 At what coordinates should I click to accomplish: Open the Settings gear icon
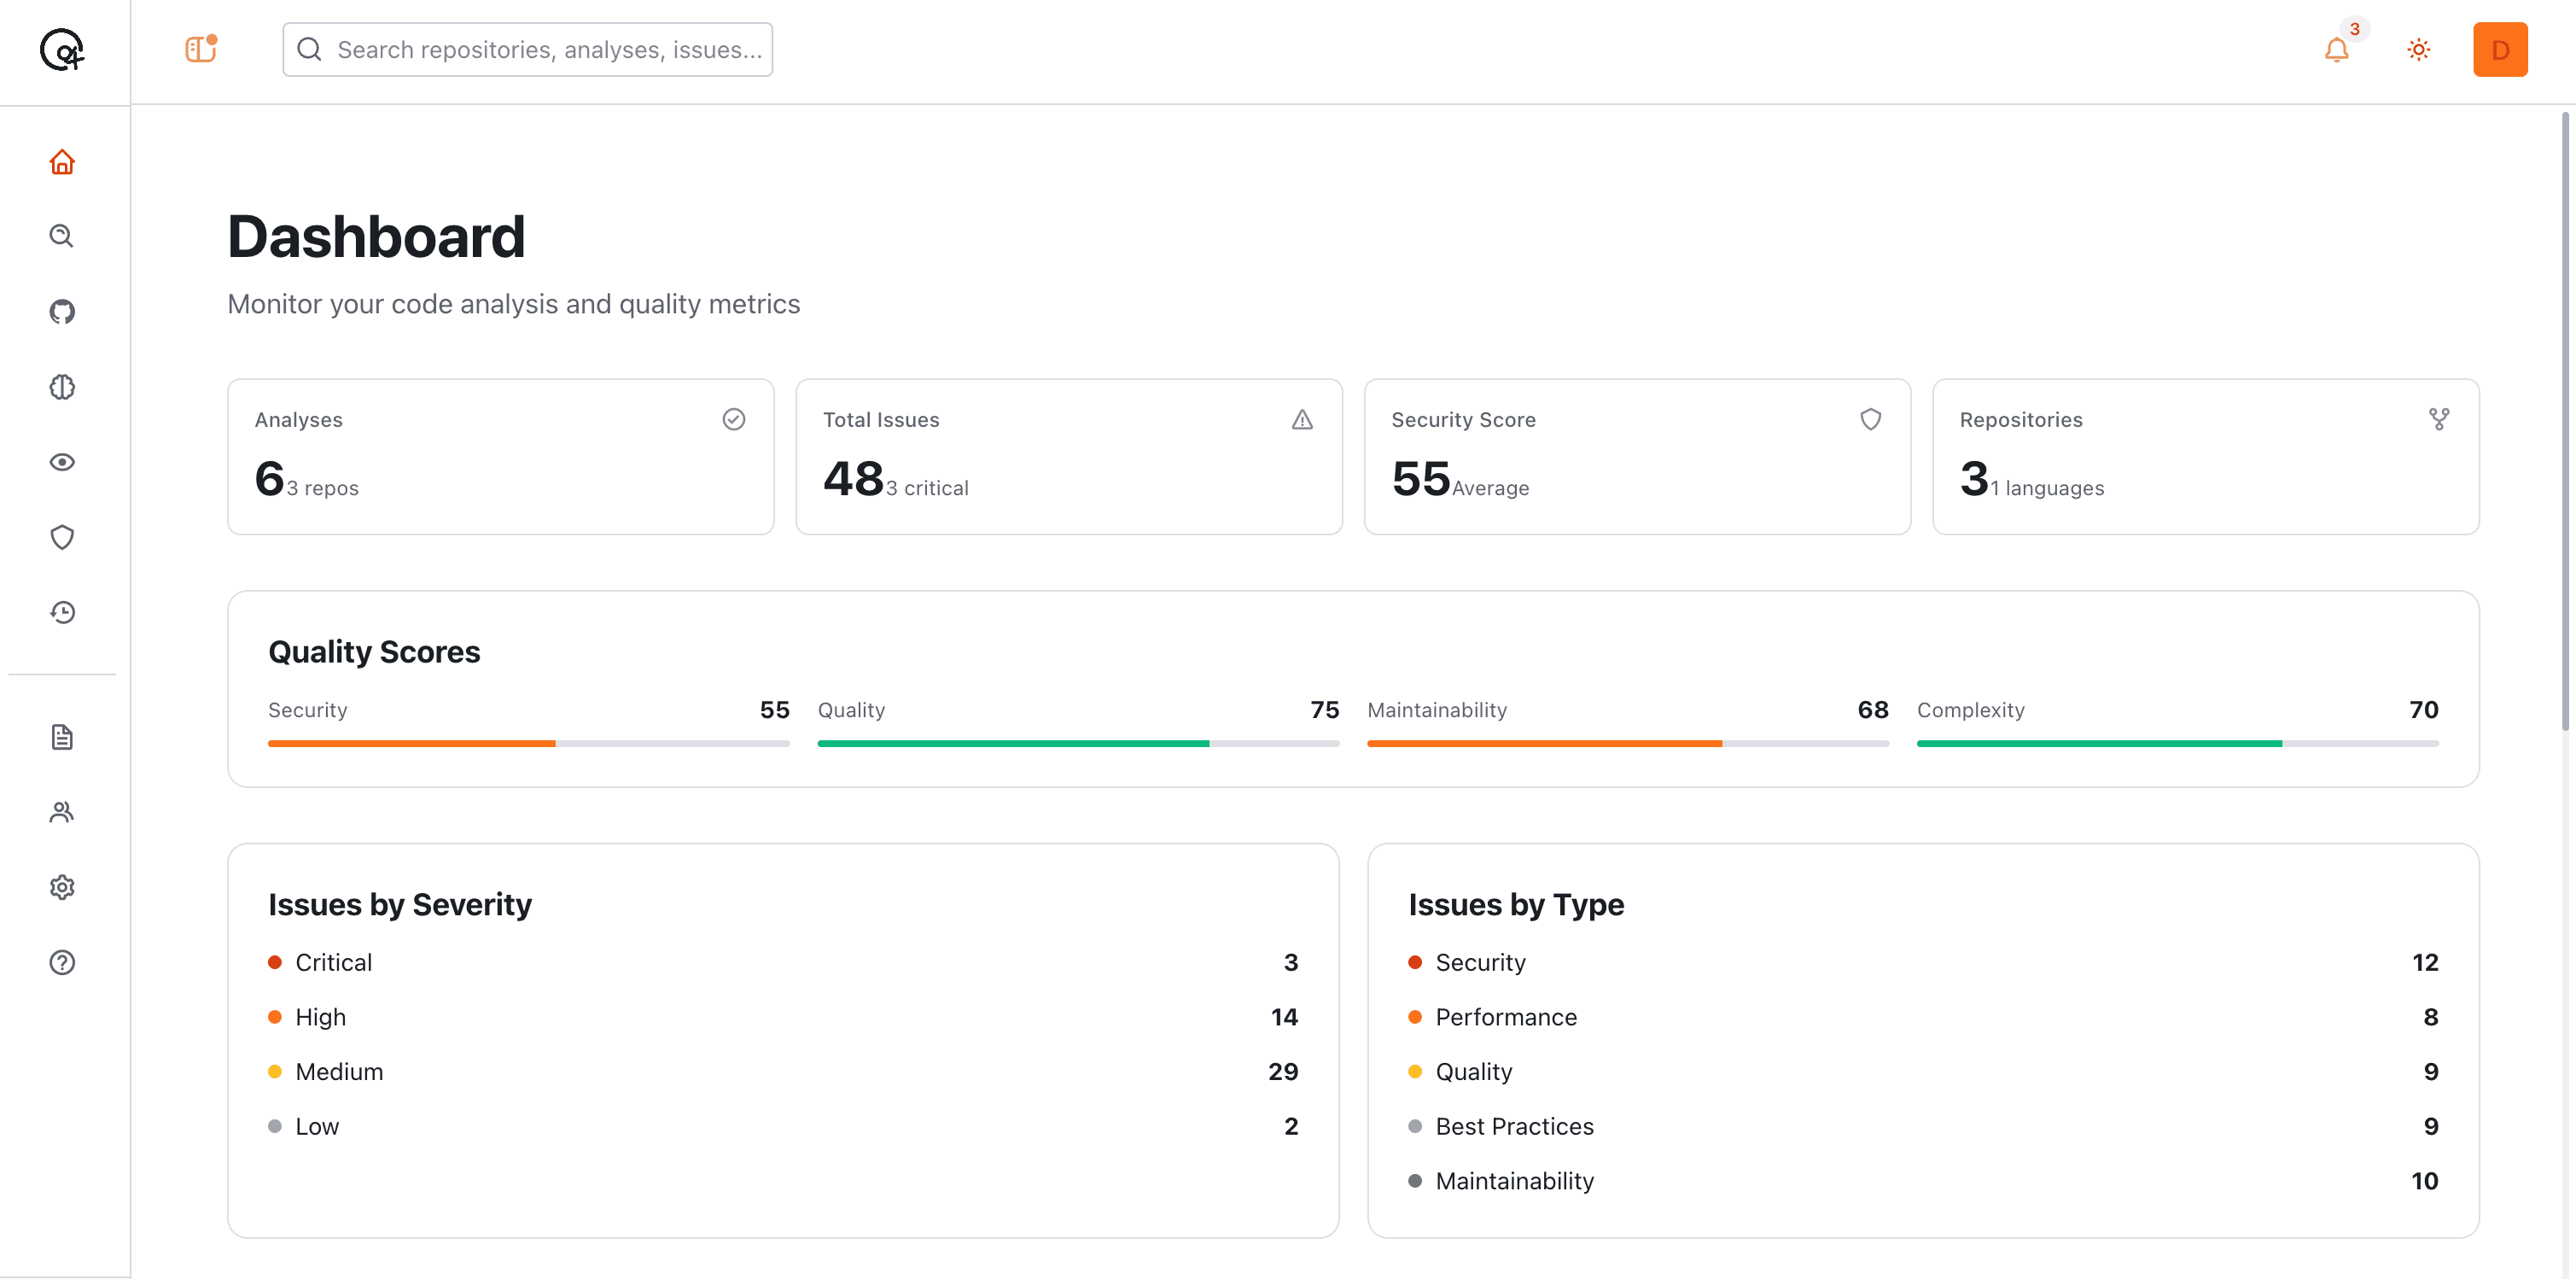[x=62, y=887]
